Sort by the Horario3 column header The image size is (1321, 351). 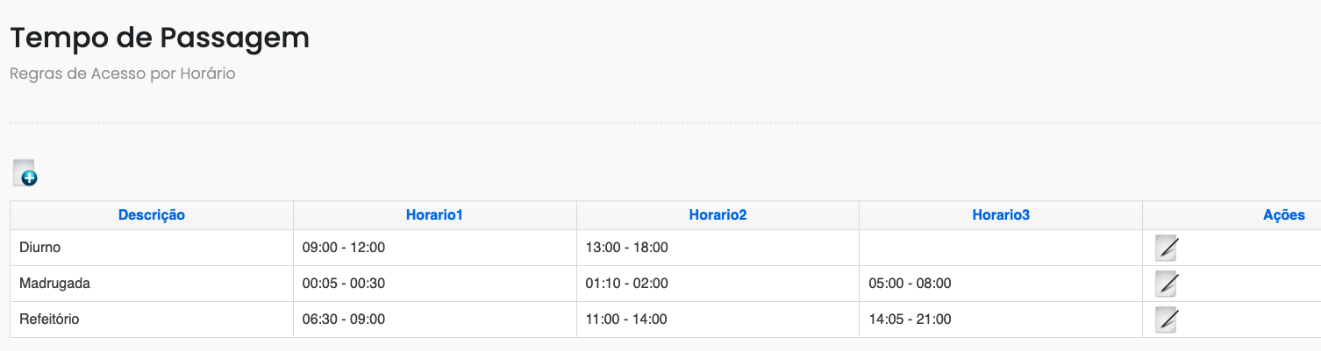tap(1001, 214)
